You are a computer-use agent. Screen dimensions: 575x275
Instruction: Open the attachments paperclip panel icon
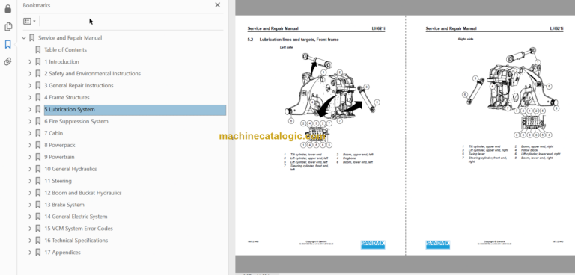click(x=7, y=61)
